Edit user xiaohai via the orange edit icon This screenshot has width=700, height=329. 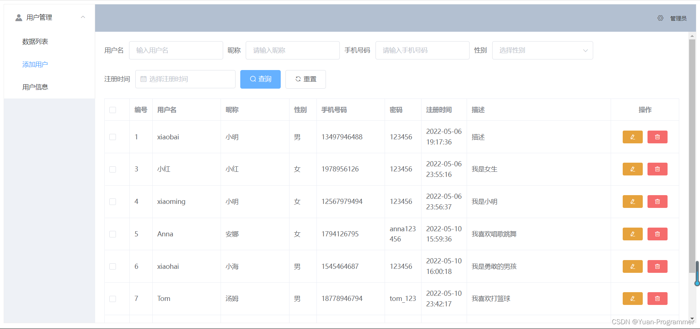633,266
